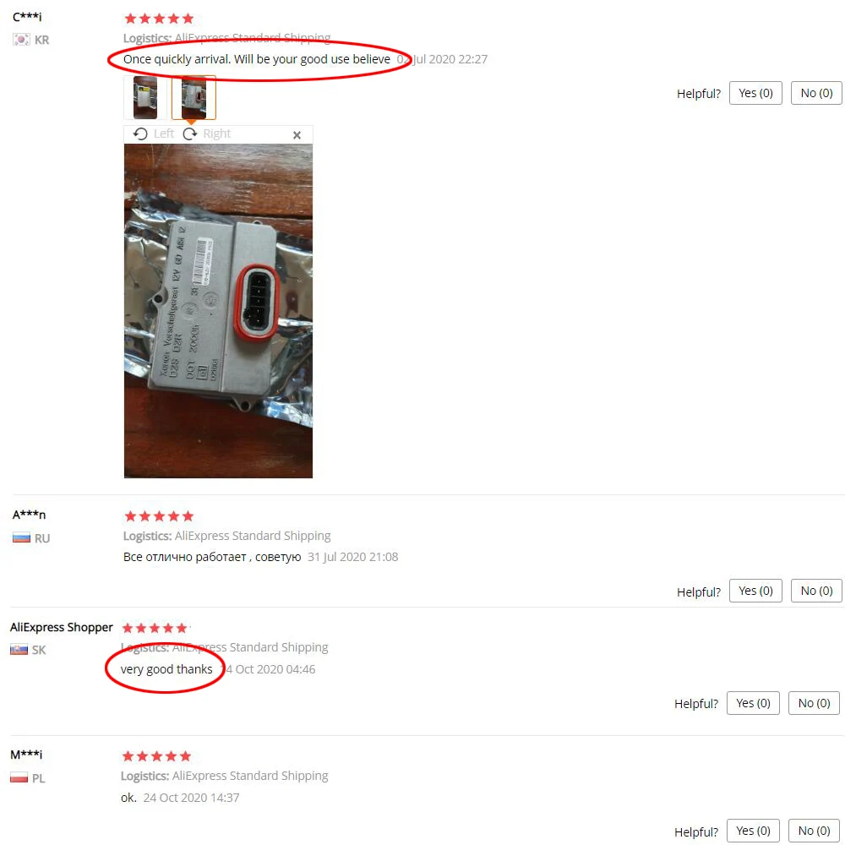845x845 pixels.
Task: Vote No on AliExpress Shopper review
Action: point(814,703)
